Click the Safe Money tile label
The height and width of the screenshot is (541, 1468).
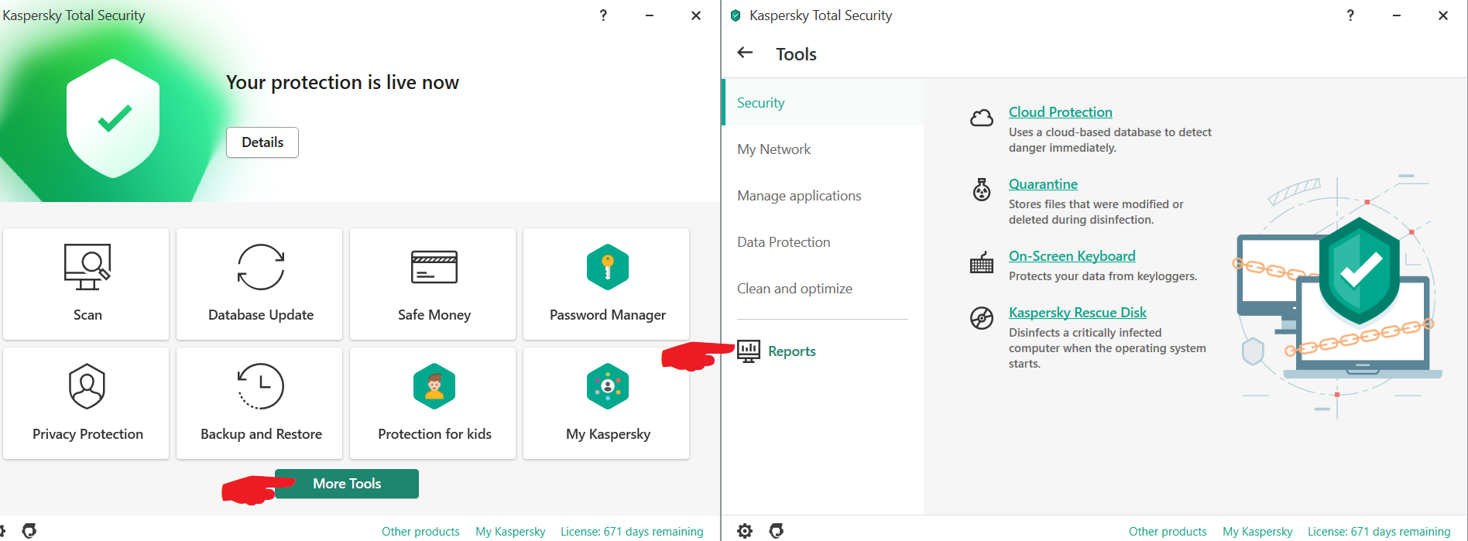[434, 315]
